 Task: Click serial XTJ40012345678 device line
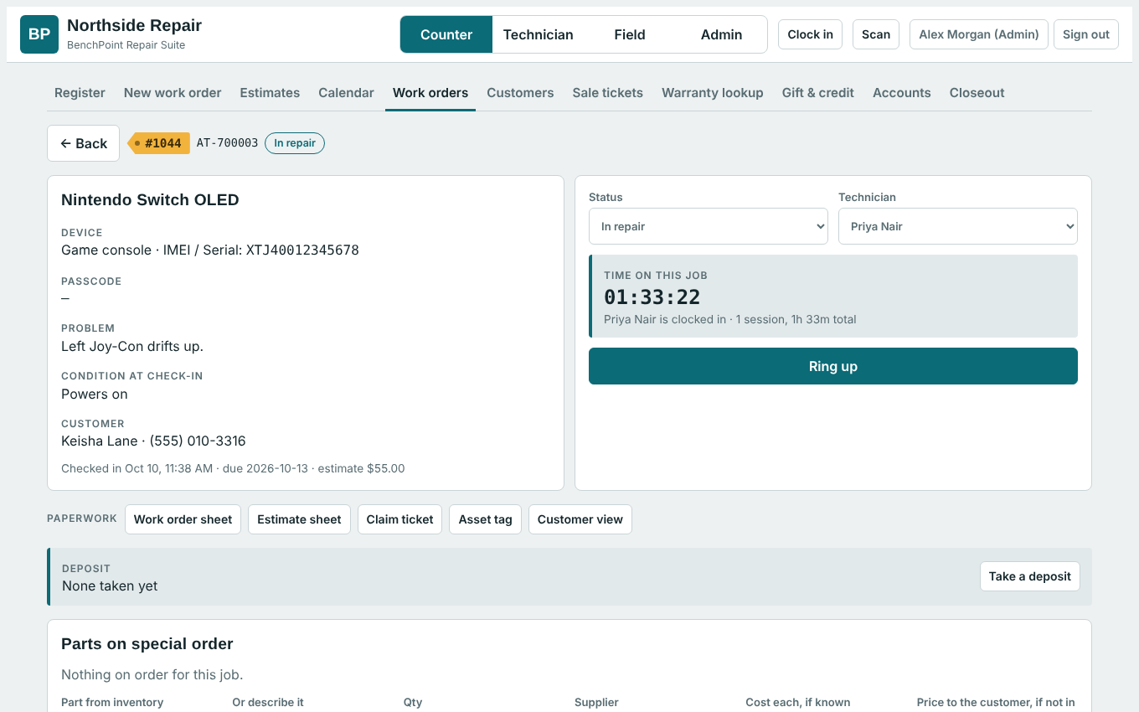[210, 250]
